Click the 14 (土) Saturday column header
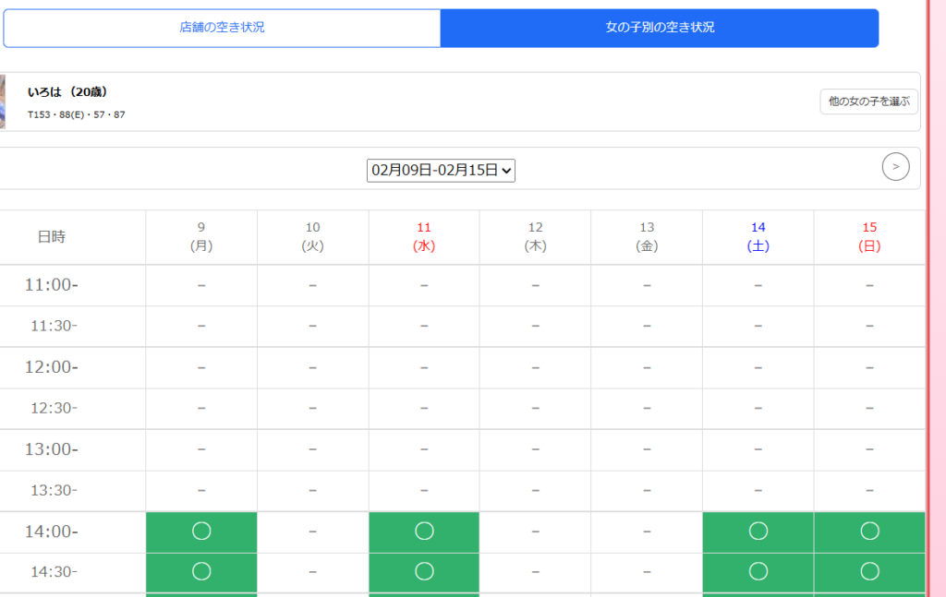The height and width of the screenshot is (597, 946). 758,237
